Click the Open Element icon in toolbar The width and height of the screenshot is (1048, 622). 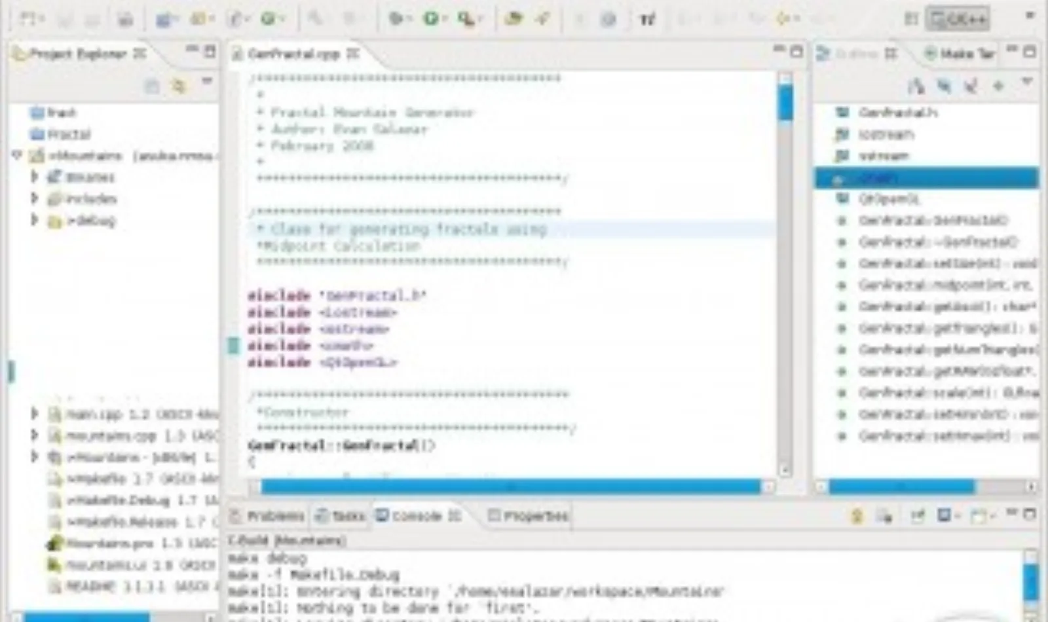tap(514, 19)
